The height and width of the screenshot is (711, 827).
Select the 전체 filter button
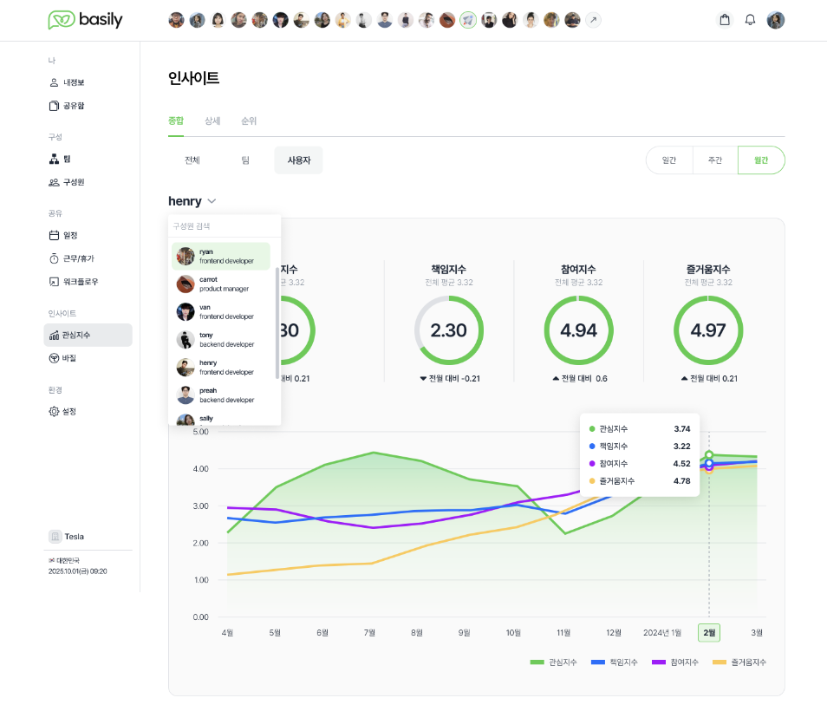[192, 160]
